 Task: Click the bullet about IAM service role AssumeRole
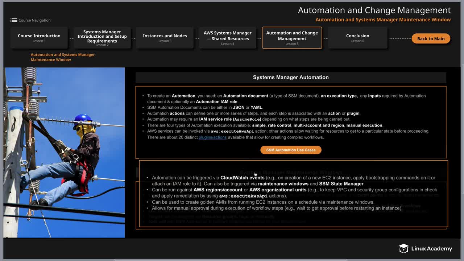click(249, 119)
